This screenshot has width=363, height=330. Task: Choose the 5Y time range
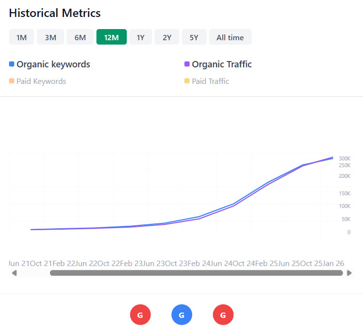(x=194, y=37)
